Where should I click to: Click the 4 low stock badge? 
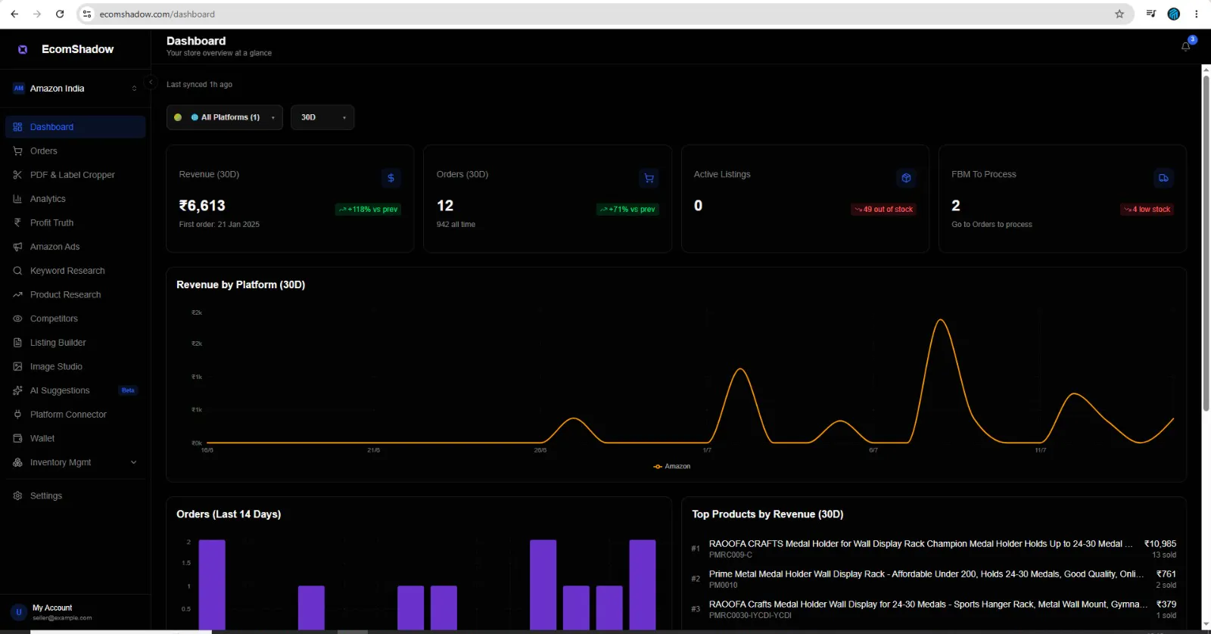click(1147, 210)
